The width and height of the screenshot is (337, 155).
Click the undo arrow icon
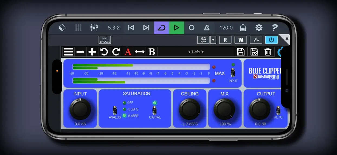[x=104, y=52]
